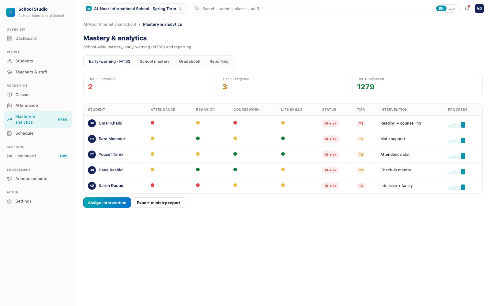Click the Tier 1 universal card
Screen dimensions: 490x306
(x=417, y=84)
